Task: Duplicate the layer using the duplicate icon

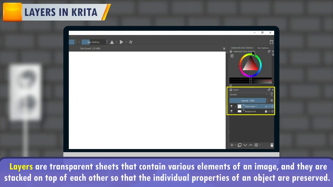Action: coord(240,145)
